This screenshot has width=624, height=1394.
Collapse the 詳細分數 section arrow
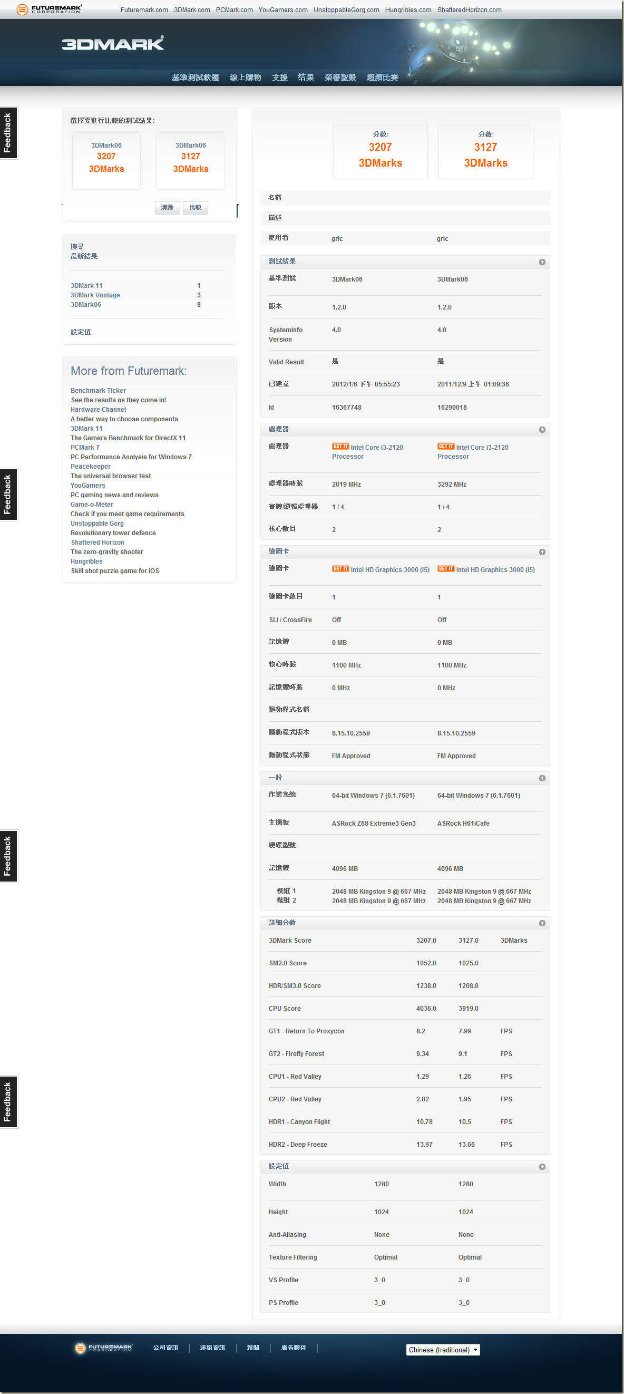(542, 923)
